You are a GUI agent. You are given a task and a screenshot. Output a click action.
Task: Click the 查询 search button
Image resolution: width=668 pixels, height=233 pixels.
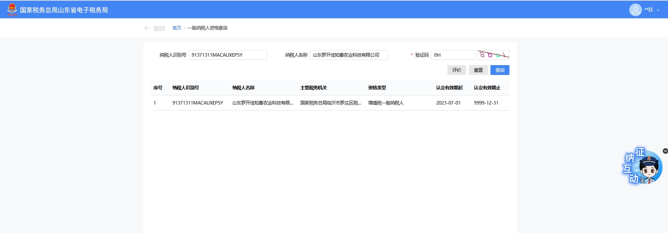pos(500,70)
